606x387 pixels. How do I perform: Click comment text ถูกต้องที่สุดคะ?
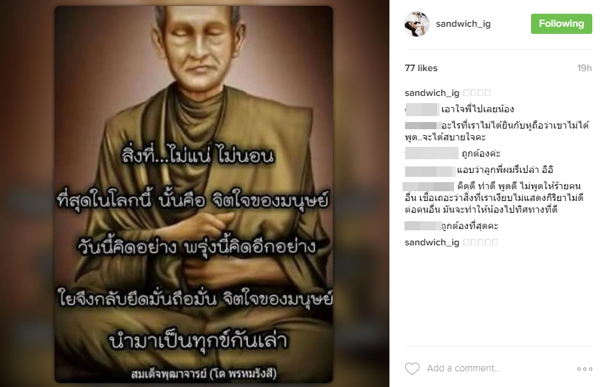(470, 226)
